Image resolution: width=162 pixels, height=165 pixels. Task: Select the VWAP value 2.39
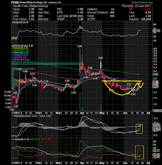pos(80,19)
